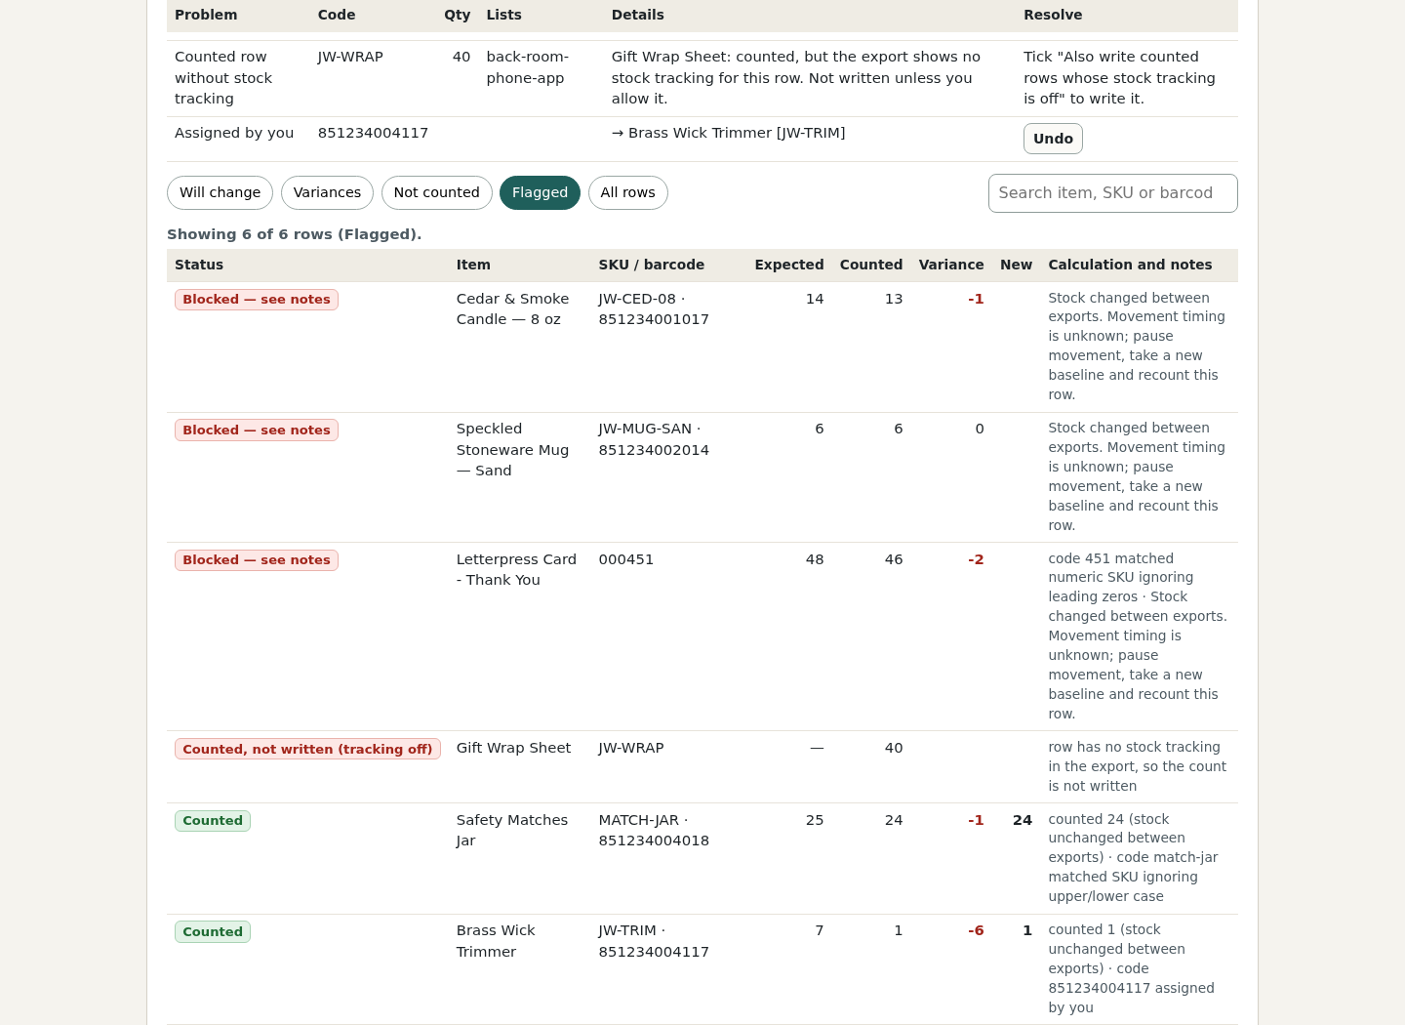Click the 'back-room-phone-app' list name
The image size is (1405, 1025).
[527, 67]
